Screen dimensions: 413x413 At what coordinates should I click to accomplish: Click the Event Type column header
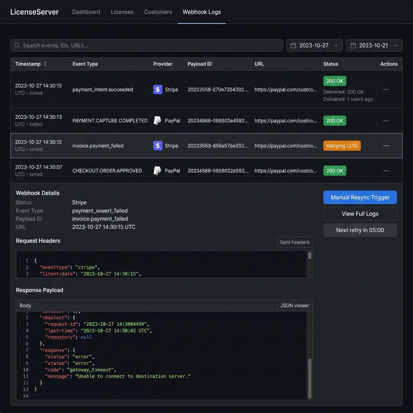click(85, 64)
